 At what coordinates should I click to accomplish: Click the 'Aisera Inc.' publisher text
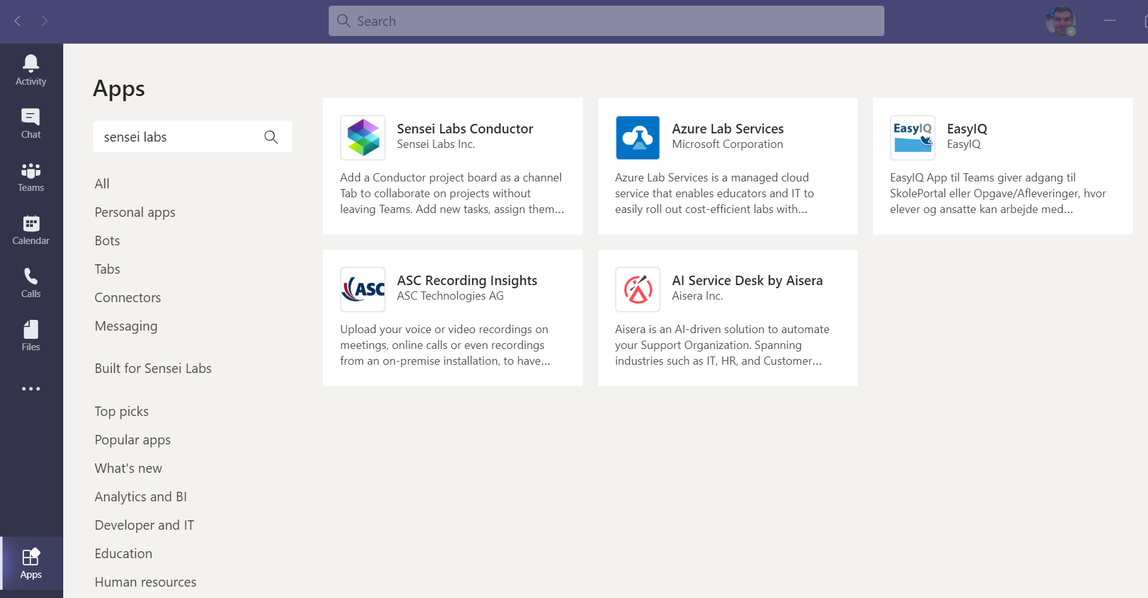coord(697,296)
